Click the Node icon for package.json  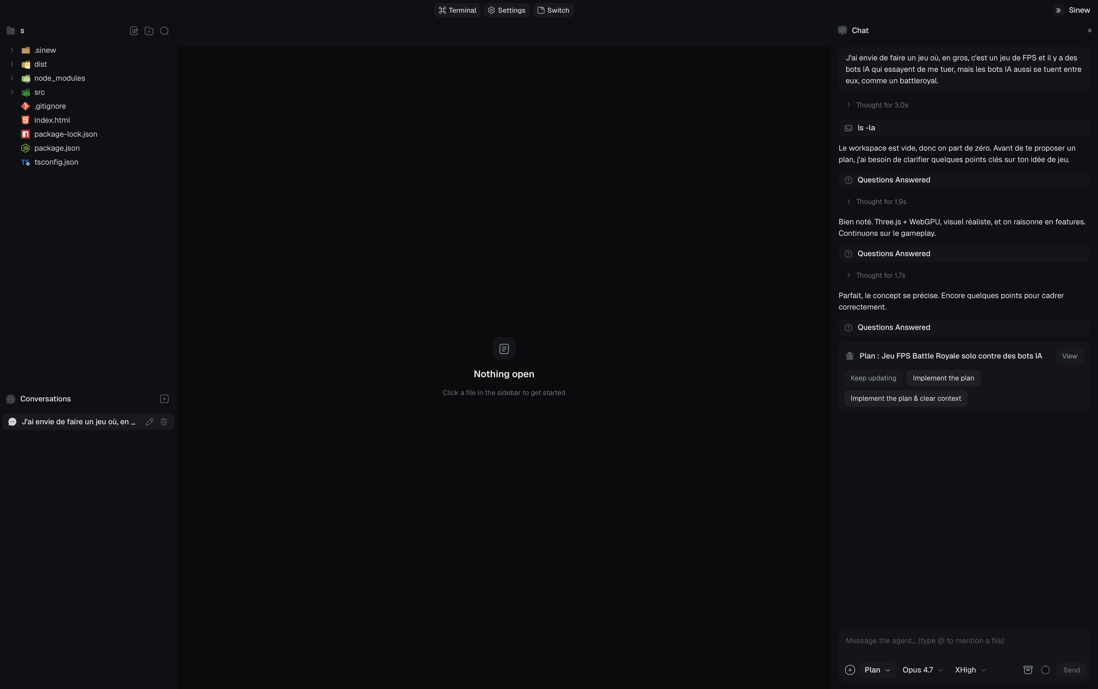(x=25, y=148)
